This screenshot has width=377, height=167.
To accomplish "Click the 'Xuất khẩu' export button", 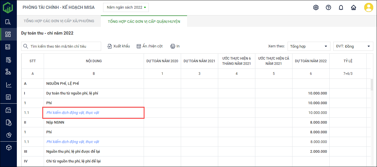I will (119, 46).
